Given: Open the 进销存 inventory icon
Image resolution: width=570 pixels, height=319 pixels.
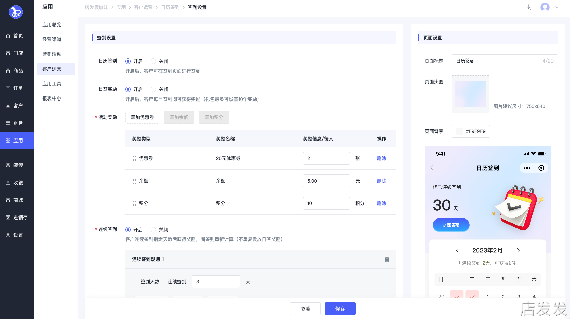Looking at the screenshot, I should point(8,218).
